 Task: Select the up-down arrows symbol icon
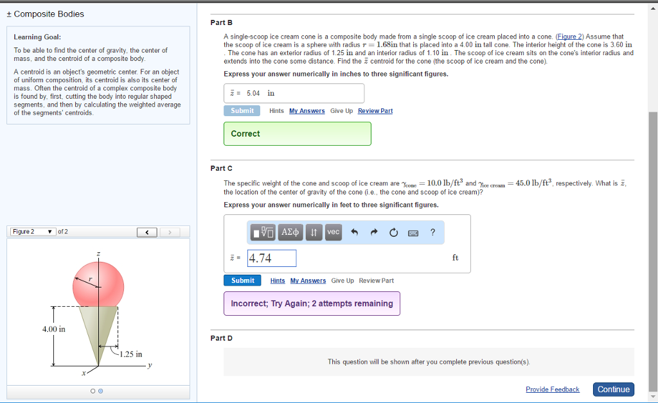[x=314, y=232]
